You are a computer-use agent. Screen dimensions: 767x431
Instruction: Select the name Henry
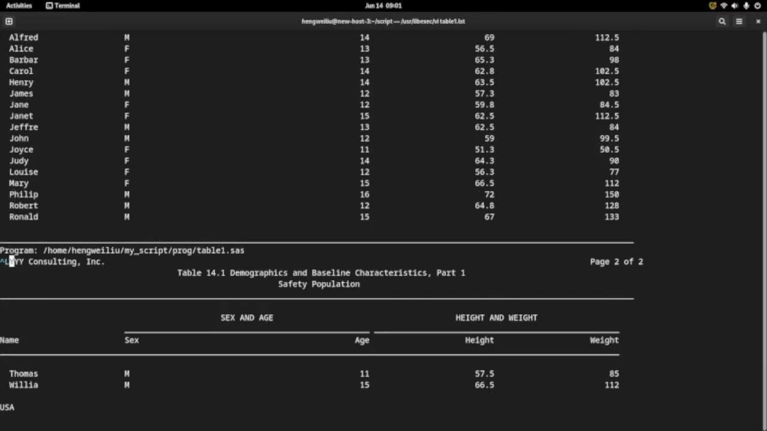pyautogui.click(x=21, y=82)
